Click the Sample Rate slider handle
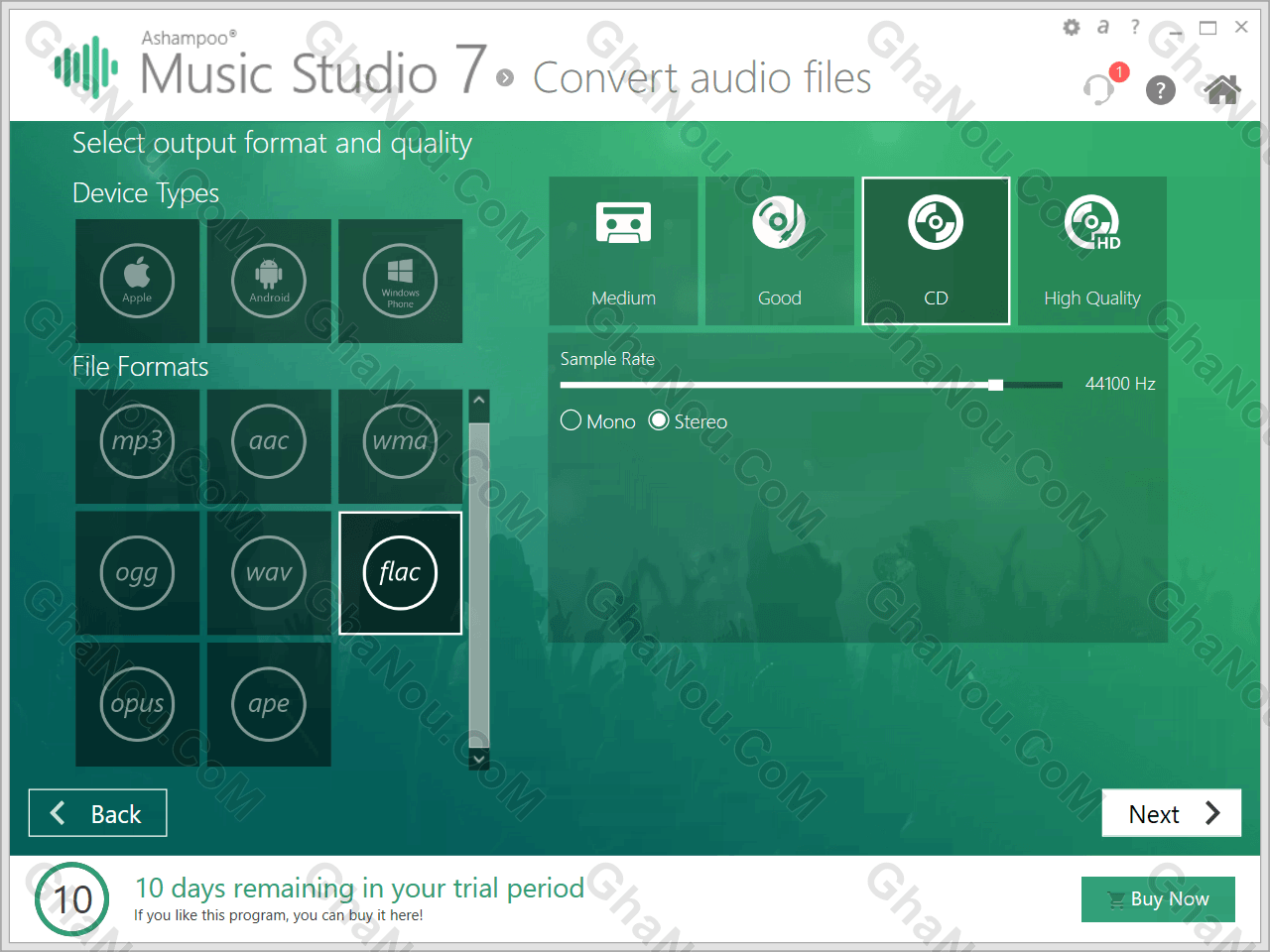1270x952 pixels. click(996, 385)
